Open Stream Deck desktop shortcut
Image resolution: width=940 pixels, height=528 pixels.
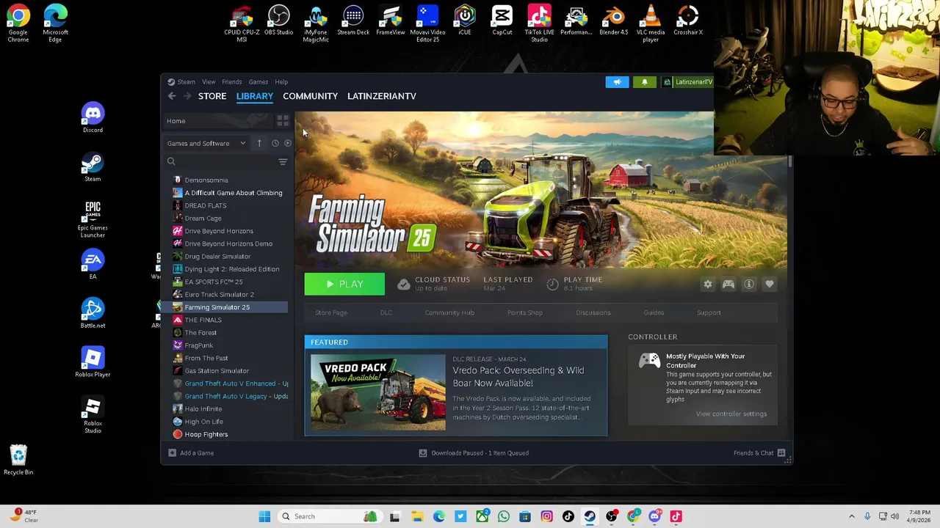pos(353,21)
